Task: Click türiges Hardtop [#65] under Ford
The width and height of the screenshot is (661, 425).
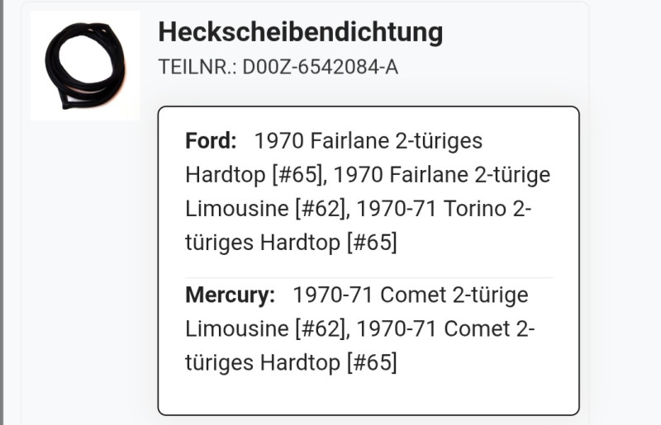Action: 291,243
